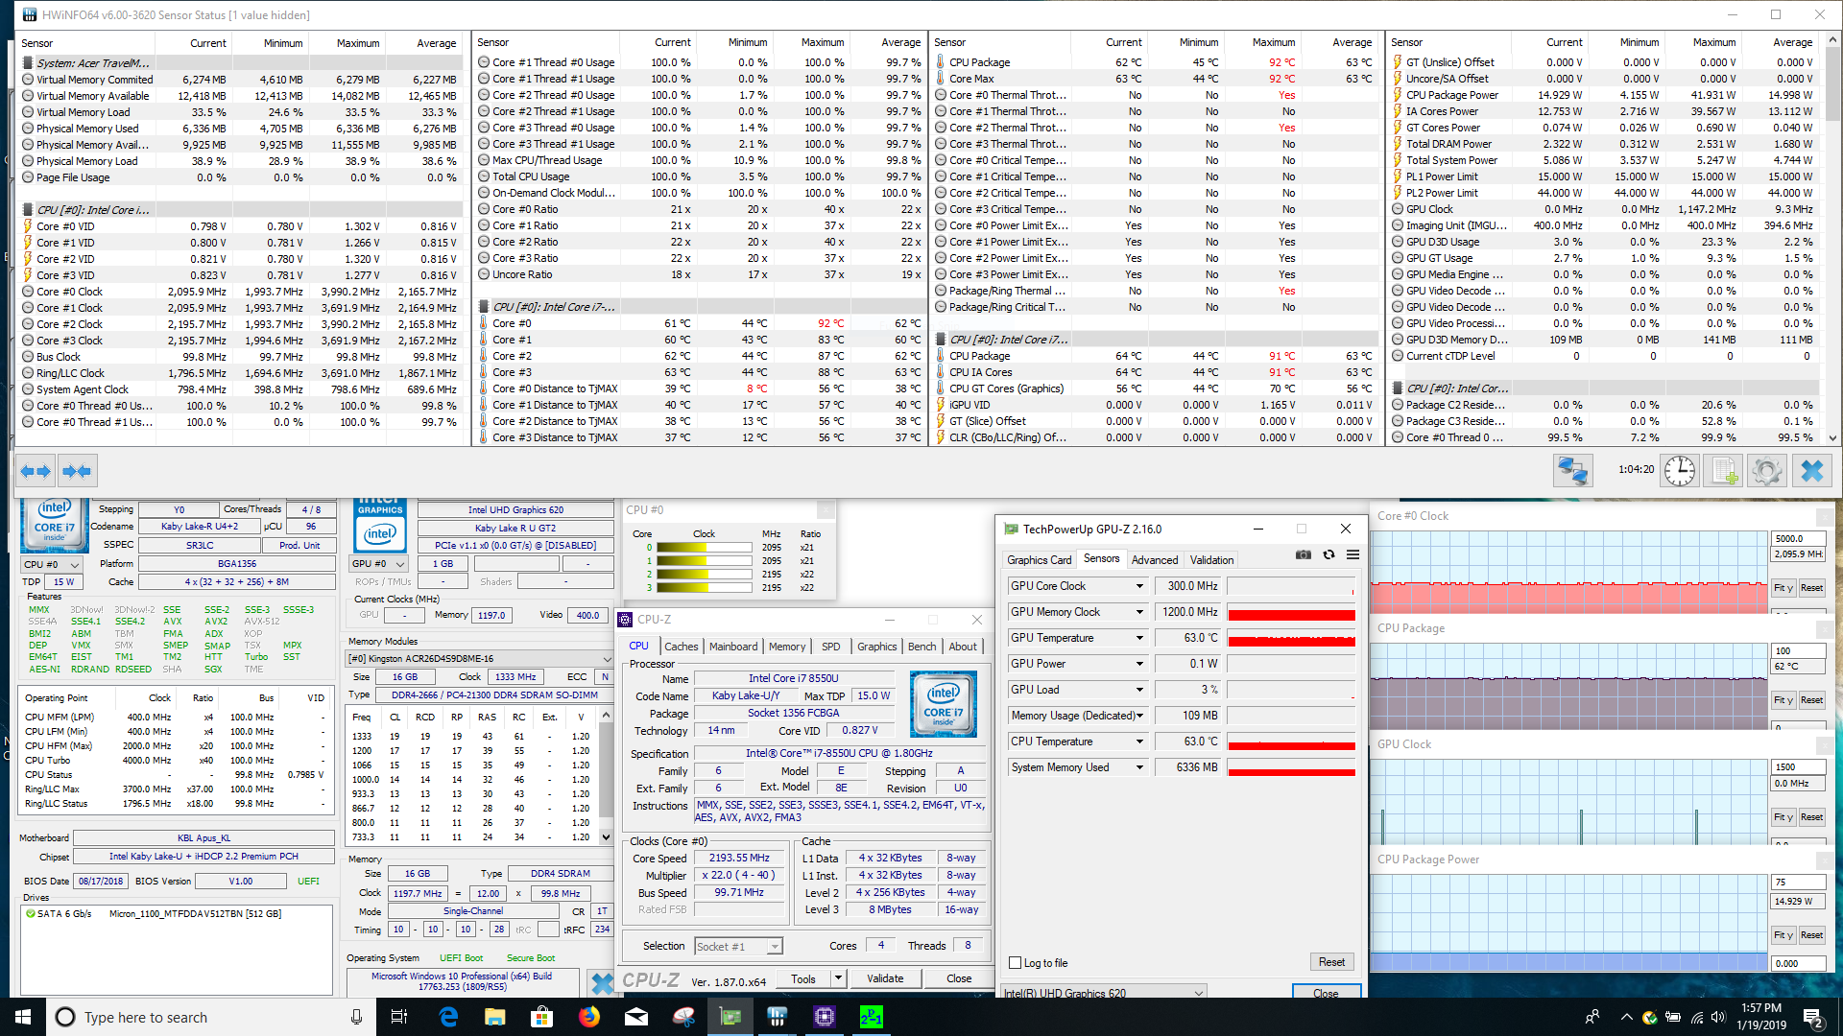Refresh GPU-Z sensors with refresh icon
1843x1036 pixels.
1328,554
